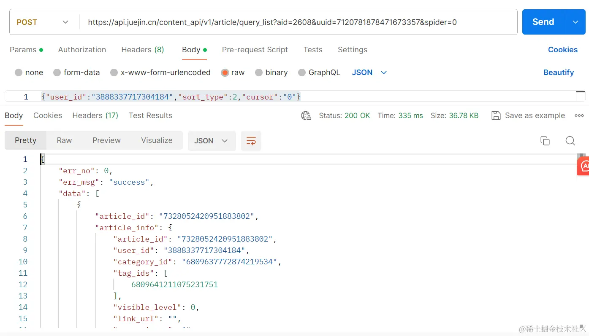
Task: Open the response more options ellipsis
Action: point(579,116)
